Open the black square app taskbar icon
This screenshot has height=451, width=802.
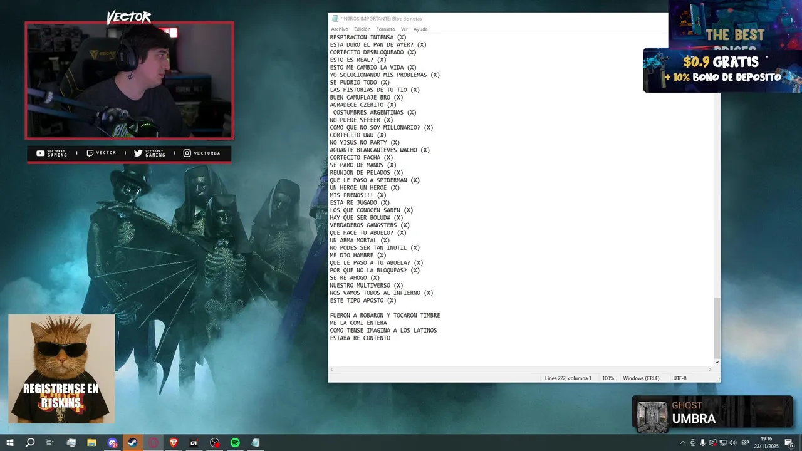coord(194,443)
